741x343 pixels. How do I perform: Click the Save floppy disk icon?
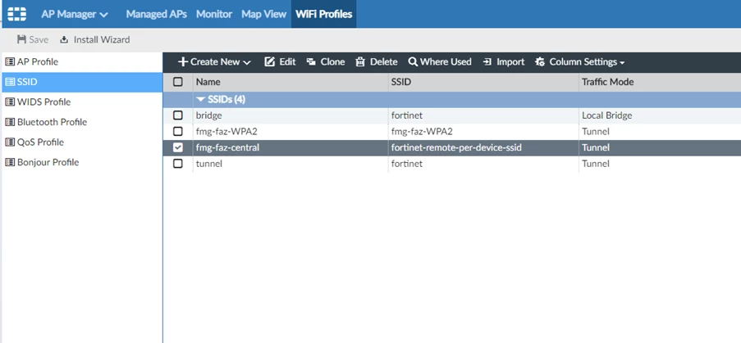tap(21, 39)
